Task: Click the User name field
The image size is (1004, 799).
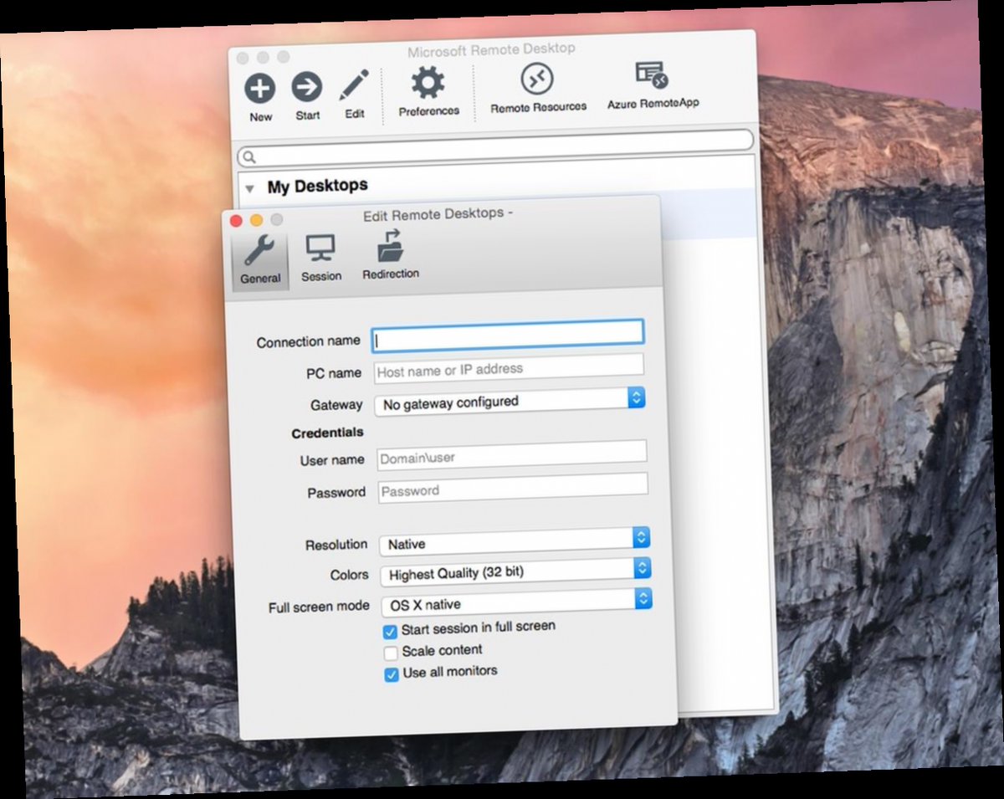Action: coord(511,455)
